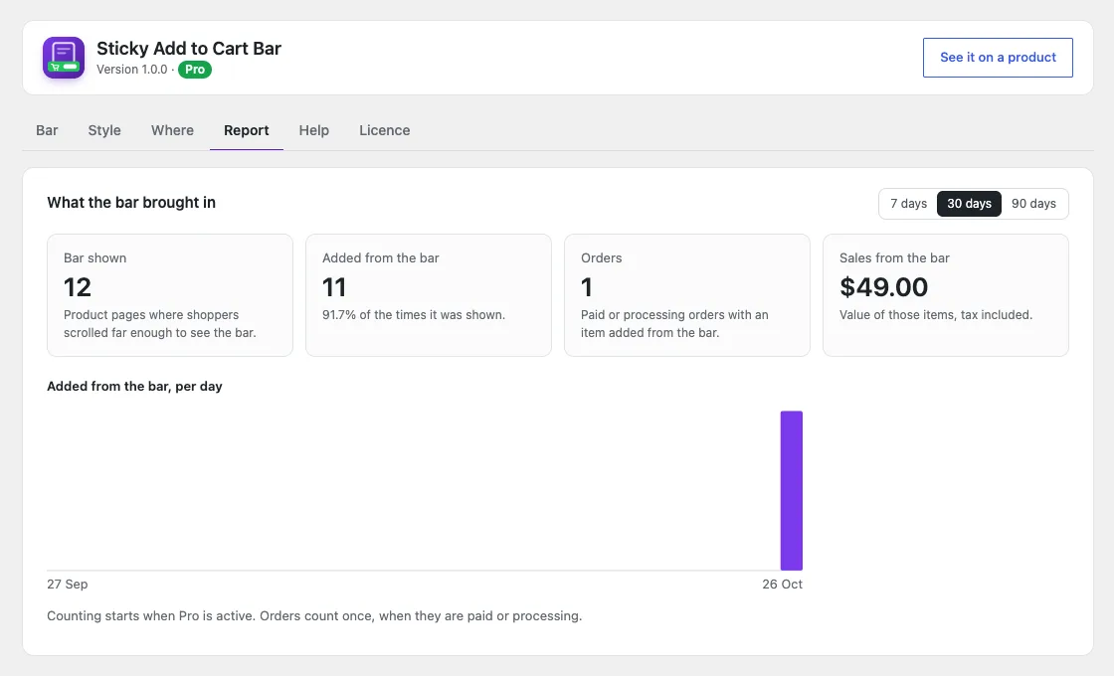1114x676 pixels.
Task: Open the Help tab
Action: click(x=314, y=130)
